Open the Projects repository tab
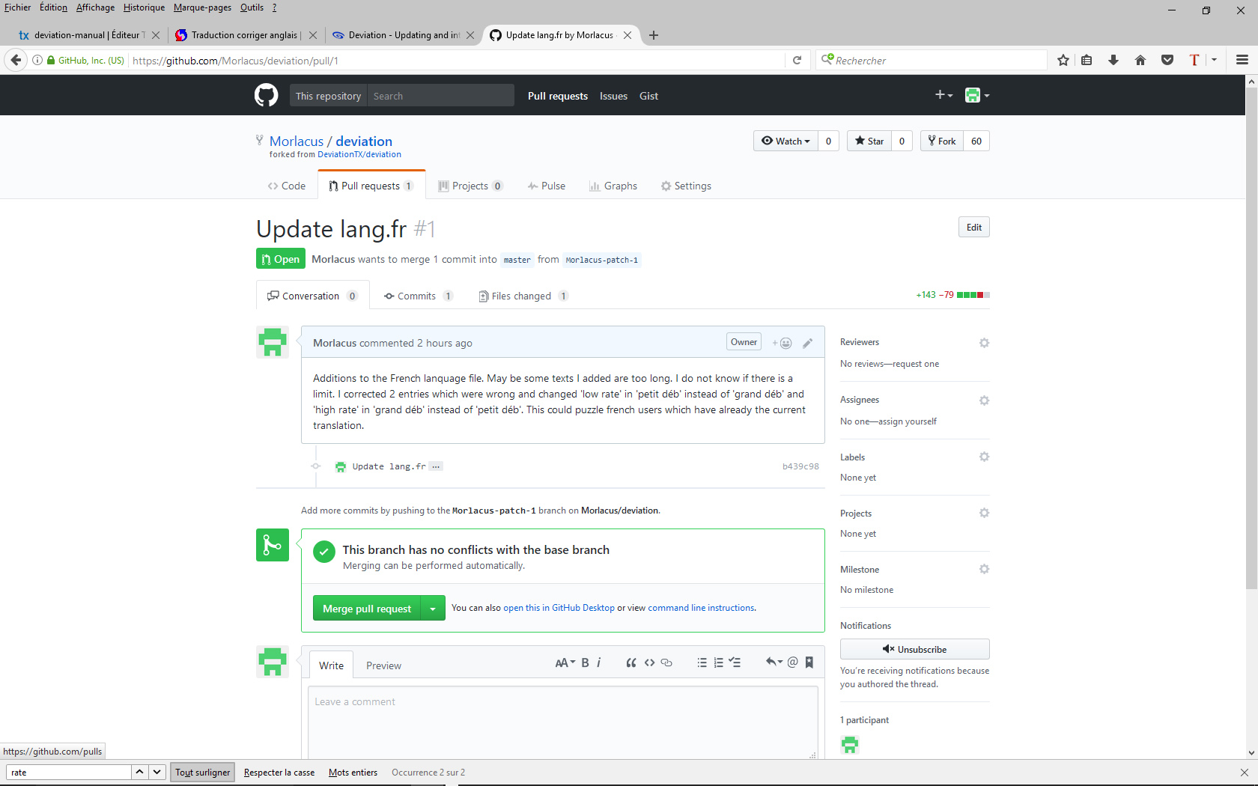This screenshot has height=786, width=1258. [x=470, y=186]
